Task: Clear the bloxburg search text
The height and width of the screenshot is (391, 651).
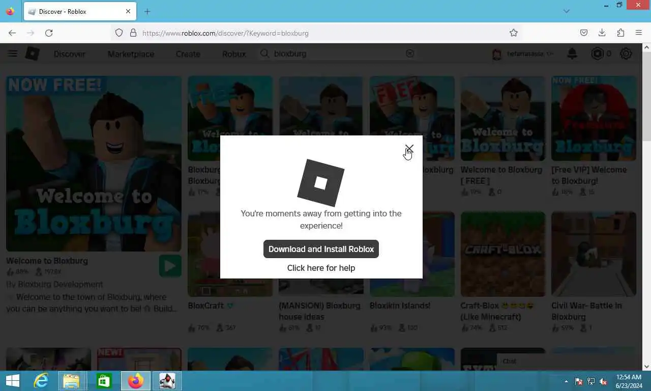Action: pyautogui.click(x=410, y=53)
